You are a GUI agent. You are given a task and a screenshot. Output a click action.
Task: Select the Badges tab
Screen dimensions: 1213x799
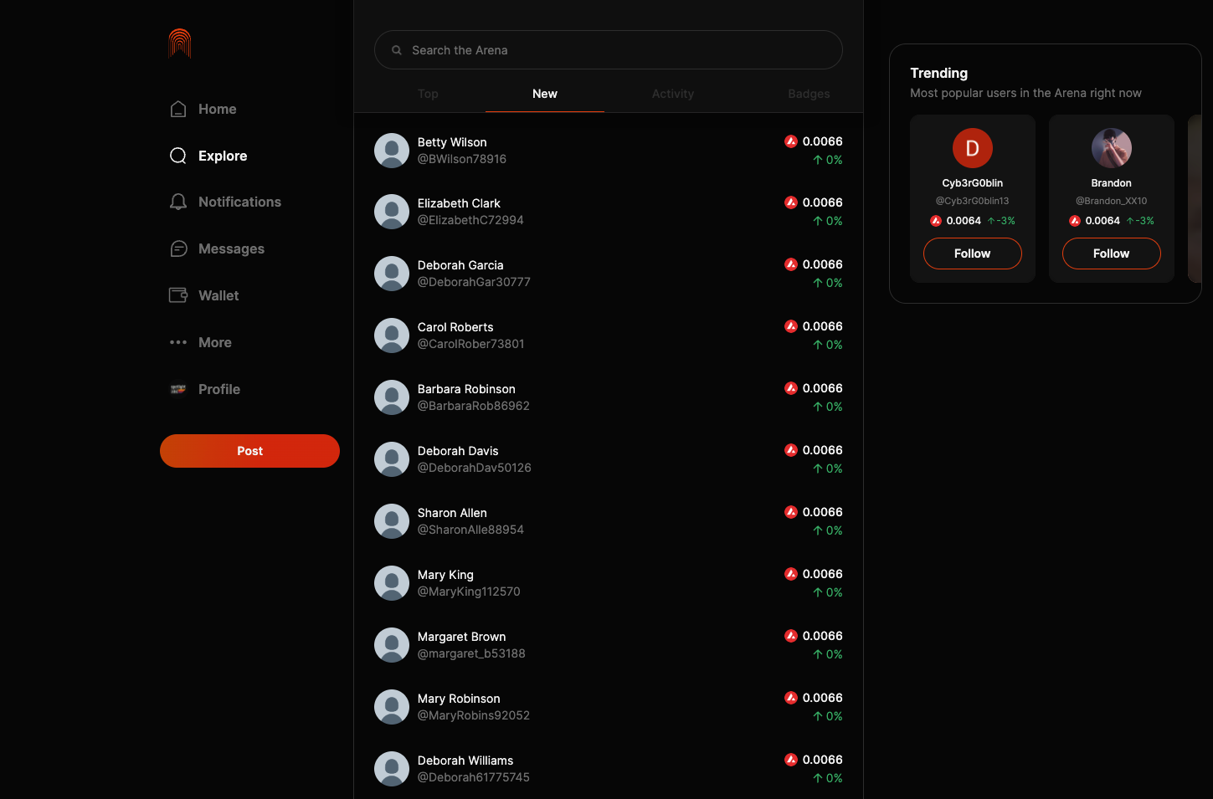[x=808, y=94]
